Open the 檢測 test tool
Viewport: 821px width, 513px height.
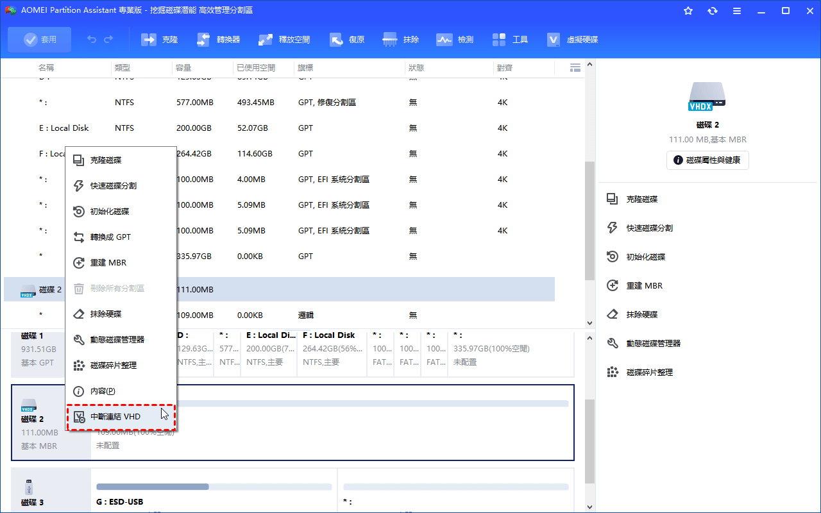coord(455,40)
